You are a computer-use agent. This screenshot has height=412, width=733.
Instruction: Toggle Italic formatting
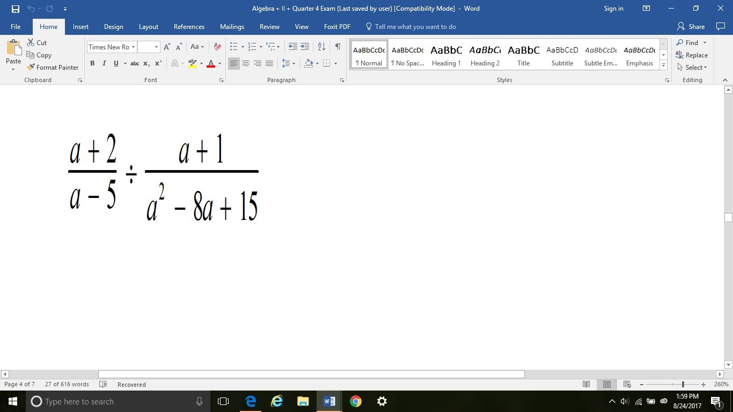click(104, 63)
